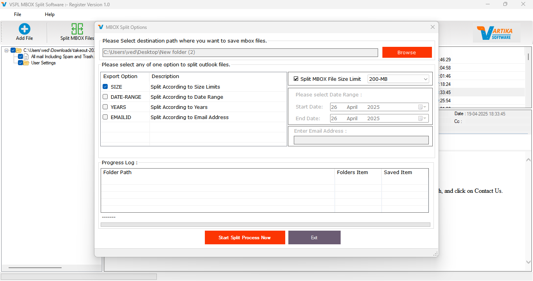533x281 pixels.
Task: Click the folder icon beside User Settings
Action: [27, 63]
